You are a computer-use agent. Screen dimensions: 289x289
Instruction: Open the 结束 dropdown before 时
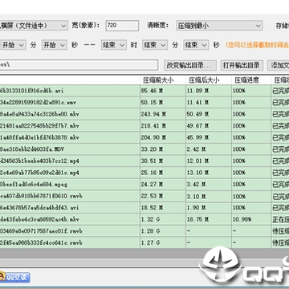[114, 45]
